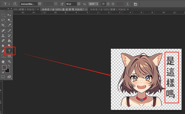
Task: Close the 未命名-1 document tab
Action: (86, 9)
